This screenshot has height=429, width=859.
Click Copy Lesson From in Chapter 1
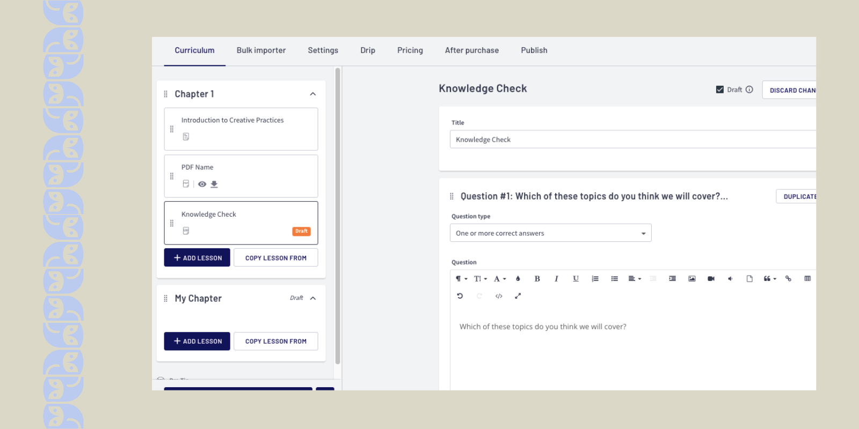click(x=276, y=257)
